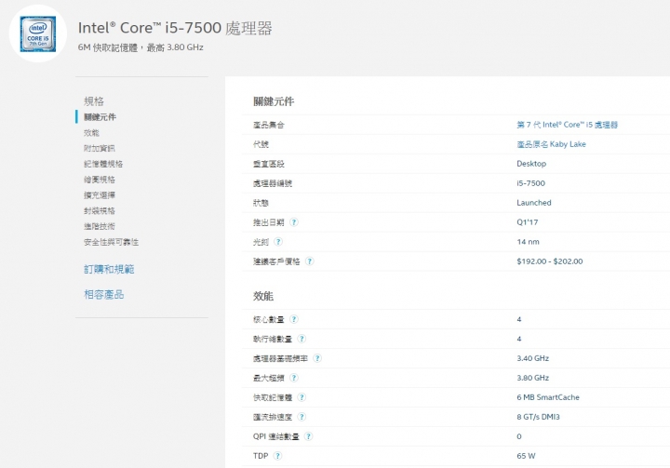This screenshot has width=670, height=468.
Task: Click the 效能 section heading in content
Action: (x=263, y=296)
